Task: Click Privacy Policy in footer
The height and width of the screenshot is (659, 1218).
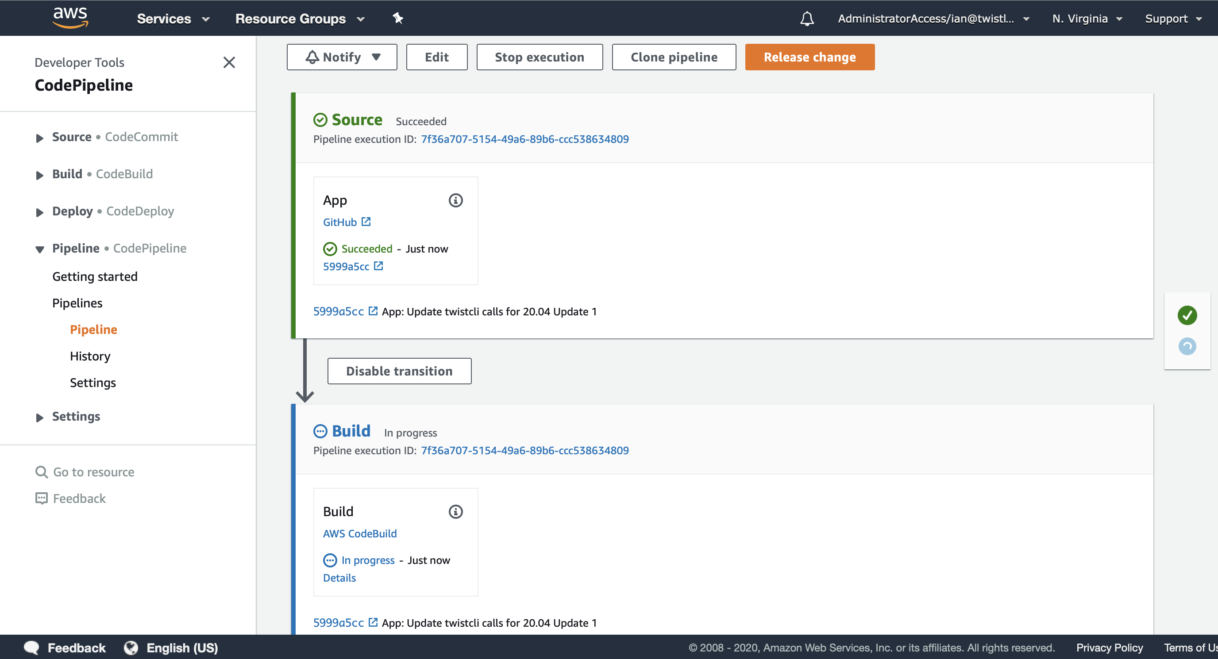Action: pos(1109,648)
